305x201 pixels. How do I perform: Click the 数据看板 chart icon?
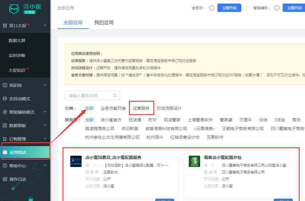(x=5, y=125)
